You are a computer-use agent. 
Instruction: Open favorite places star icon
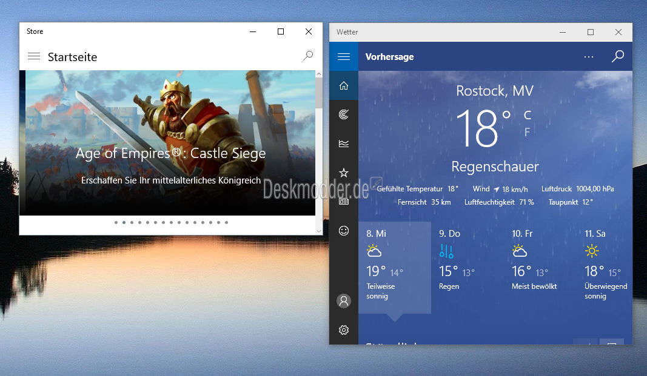tap(344, 173)
